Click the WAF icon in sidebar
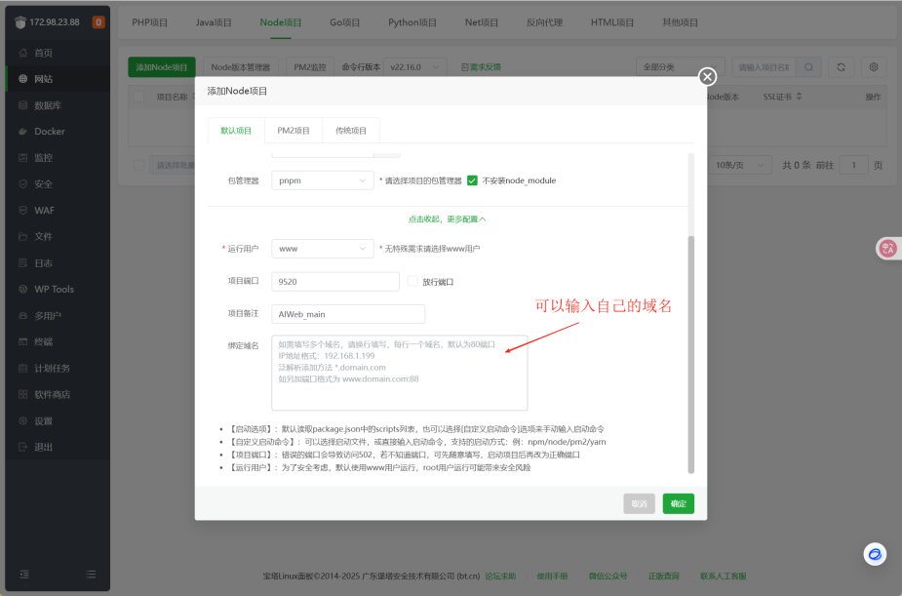The width and height of the screenshot is (902, 596). (x=23, y=211)
